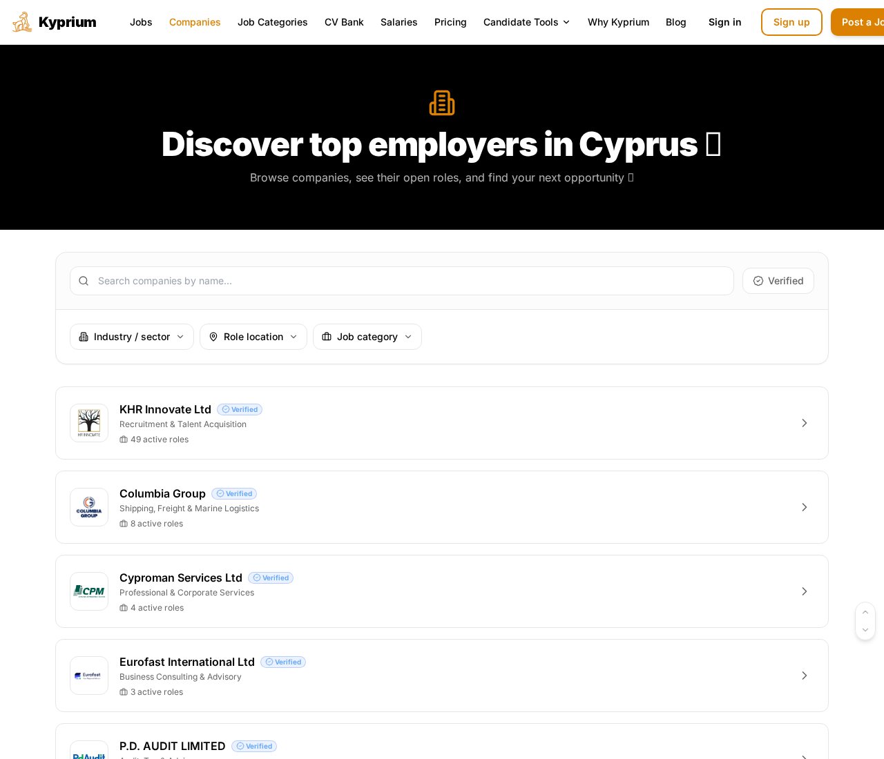This screenshot has width=884, height=759.
Task: Expand the Role location filter
Action: coord(253,337)
